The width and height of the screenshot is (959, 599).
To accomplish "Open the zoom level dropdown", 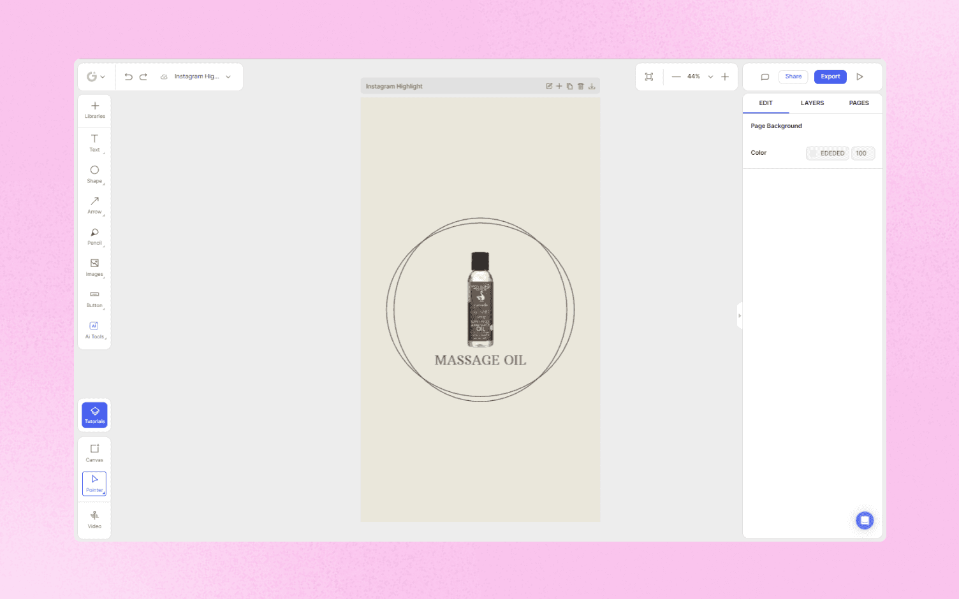I will pyautogui.click(x=710, y=76).
